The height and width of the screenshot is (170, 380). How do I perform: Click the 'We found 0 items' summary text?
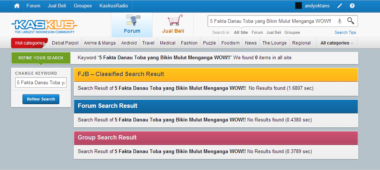coord(262,57)
